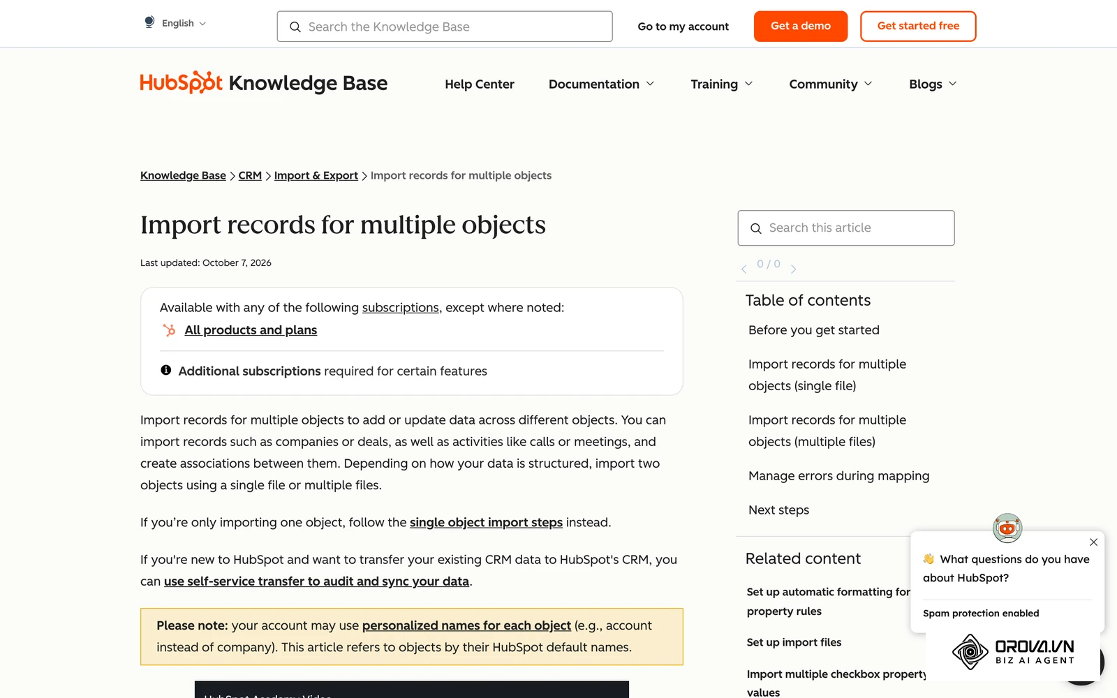This screenshot has height=698, width=1117.
Task: Click the globe language icon
Action: [x=149, y=22]
